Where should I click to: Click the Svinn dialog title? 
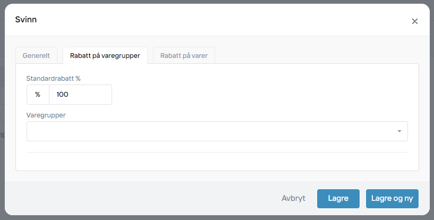[x=26, y=20]
